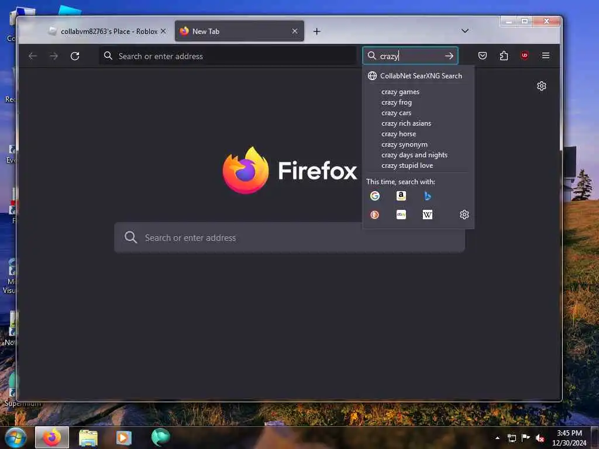Close the Roblox tab
The width and height of the screenshot is (599, 449).
tap(163, 32)
